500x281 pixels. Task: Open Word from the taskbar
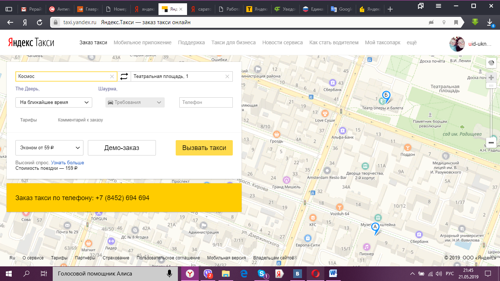tap(333, 273)
